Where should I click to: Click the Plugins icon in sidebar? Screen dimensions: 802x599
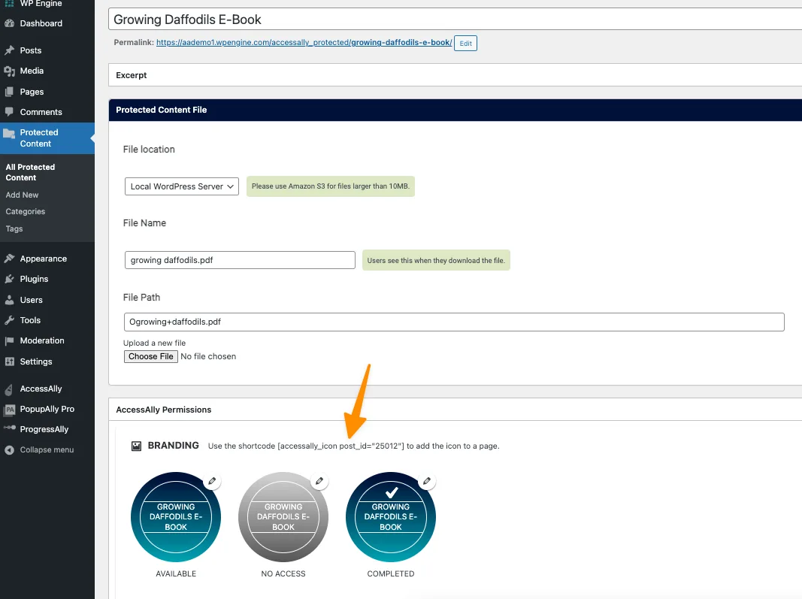click(10, 279)
